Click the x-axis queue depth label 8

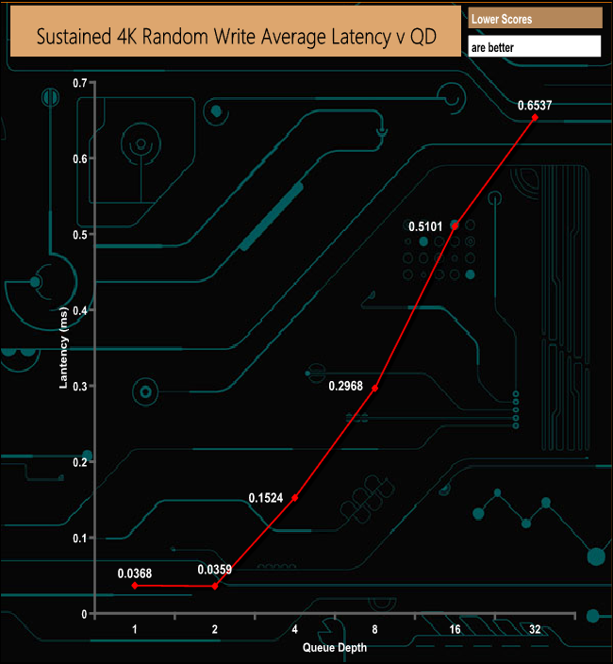point(374,629)
